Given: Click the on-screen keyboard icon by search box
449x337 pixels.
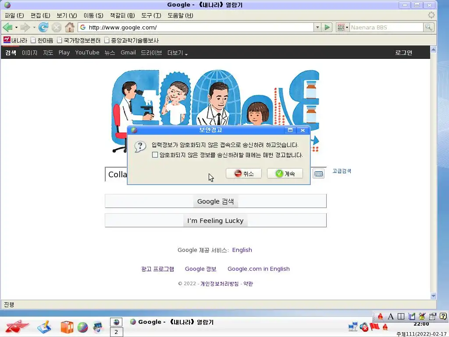Looking at the screenshot, I should 318,174.
